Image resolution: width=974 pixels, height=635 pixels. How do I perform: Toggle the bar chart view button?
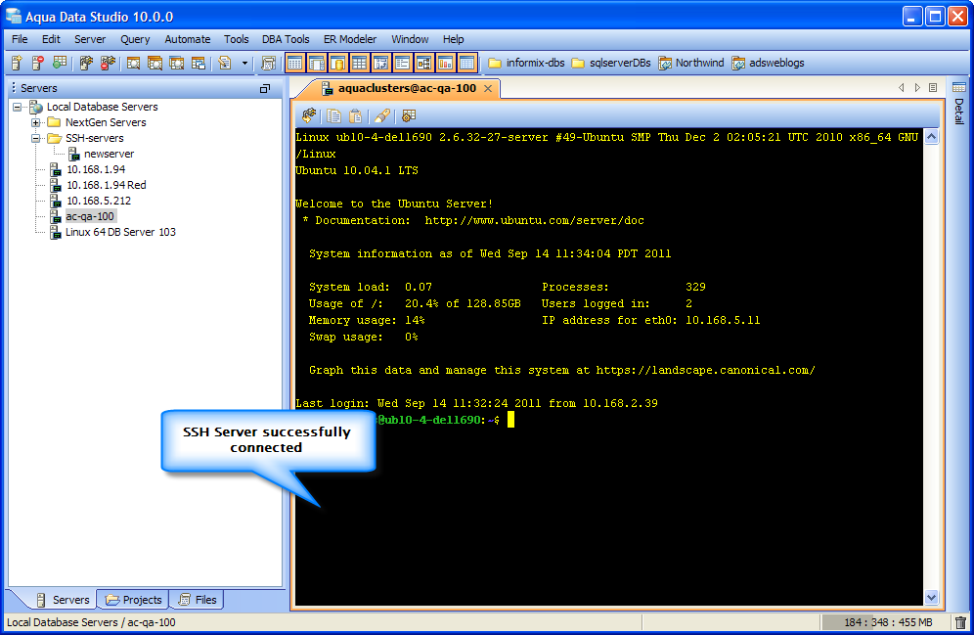pos(445,63)
